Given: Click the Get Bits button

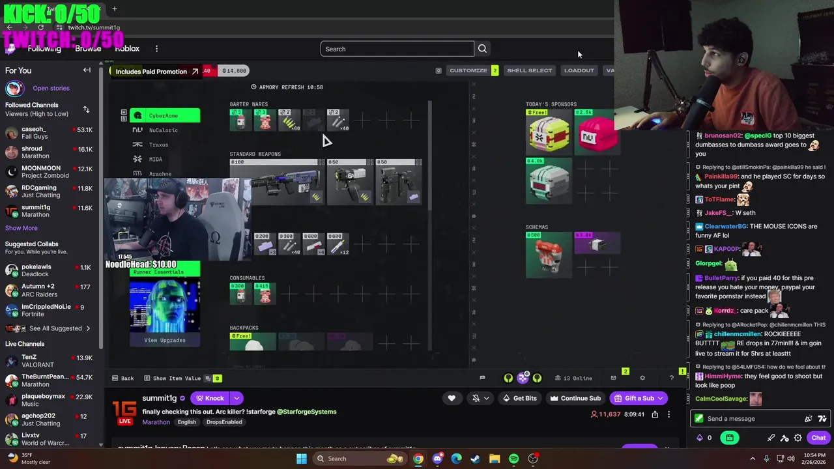Looking at the screenshot, I should (x=519, y=398).
